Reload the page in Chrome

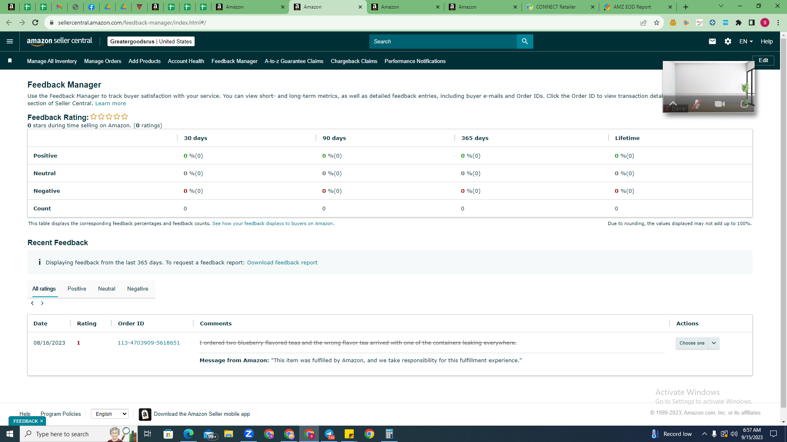[35, 23]
